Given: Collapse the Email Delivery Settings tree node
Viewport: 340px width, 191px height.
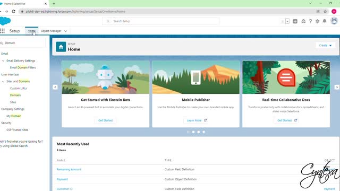Looking at the screenshot, I should click(x=3, y=61).
